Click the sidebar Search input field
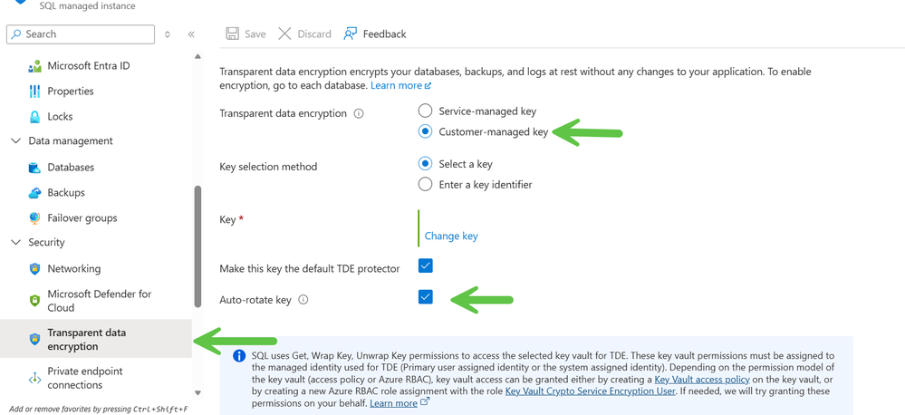905x415 pixels. coord(81,34)
